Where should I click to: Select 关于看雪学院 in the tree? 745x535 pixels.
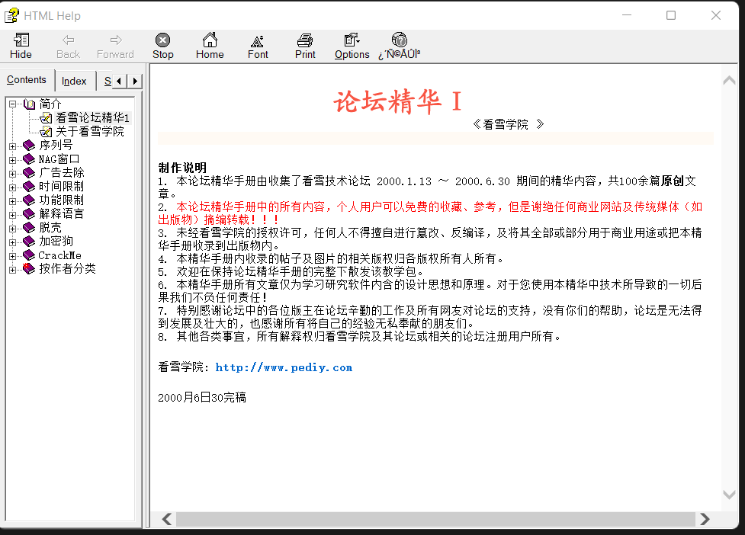(x=90, y=132)
